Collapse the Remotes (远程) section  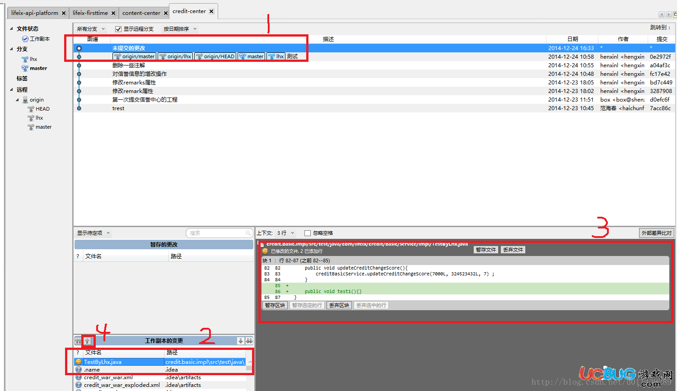tap(12, 89)
